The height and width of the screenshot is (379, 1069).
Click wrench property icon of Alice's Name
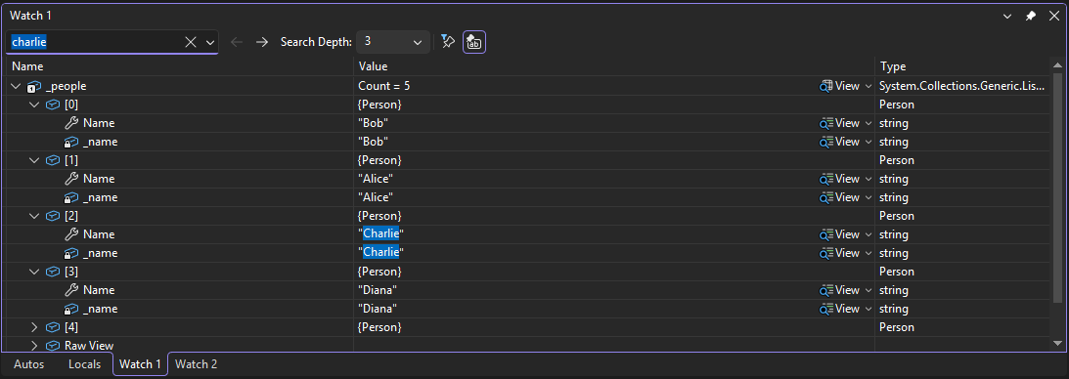70,179
